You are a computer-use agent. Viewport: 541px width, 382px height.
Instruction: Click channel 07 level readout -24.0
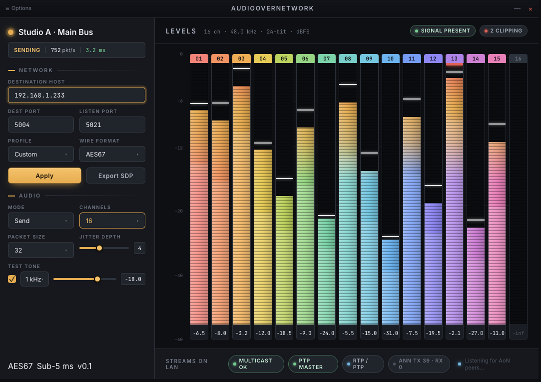(326, 333)
